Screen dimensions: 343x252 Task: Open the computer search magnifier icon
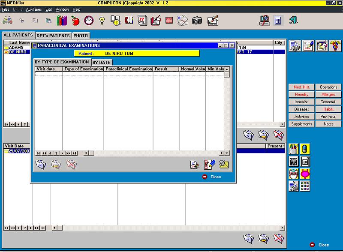point(265,21)
